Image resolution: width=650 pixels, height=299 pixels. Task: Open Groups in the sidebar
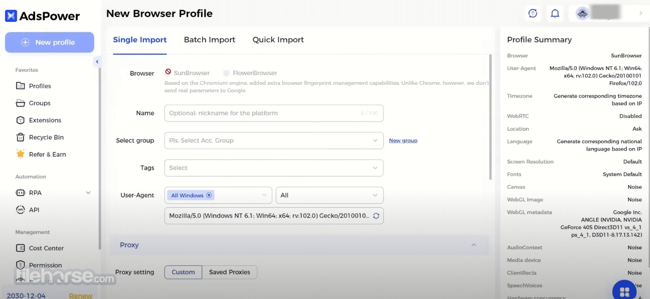click(x=40, y=103)
